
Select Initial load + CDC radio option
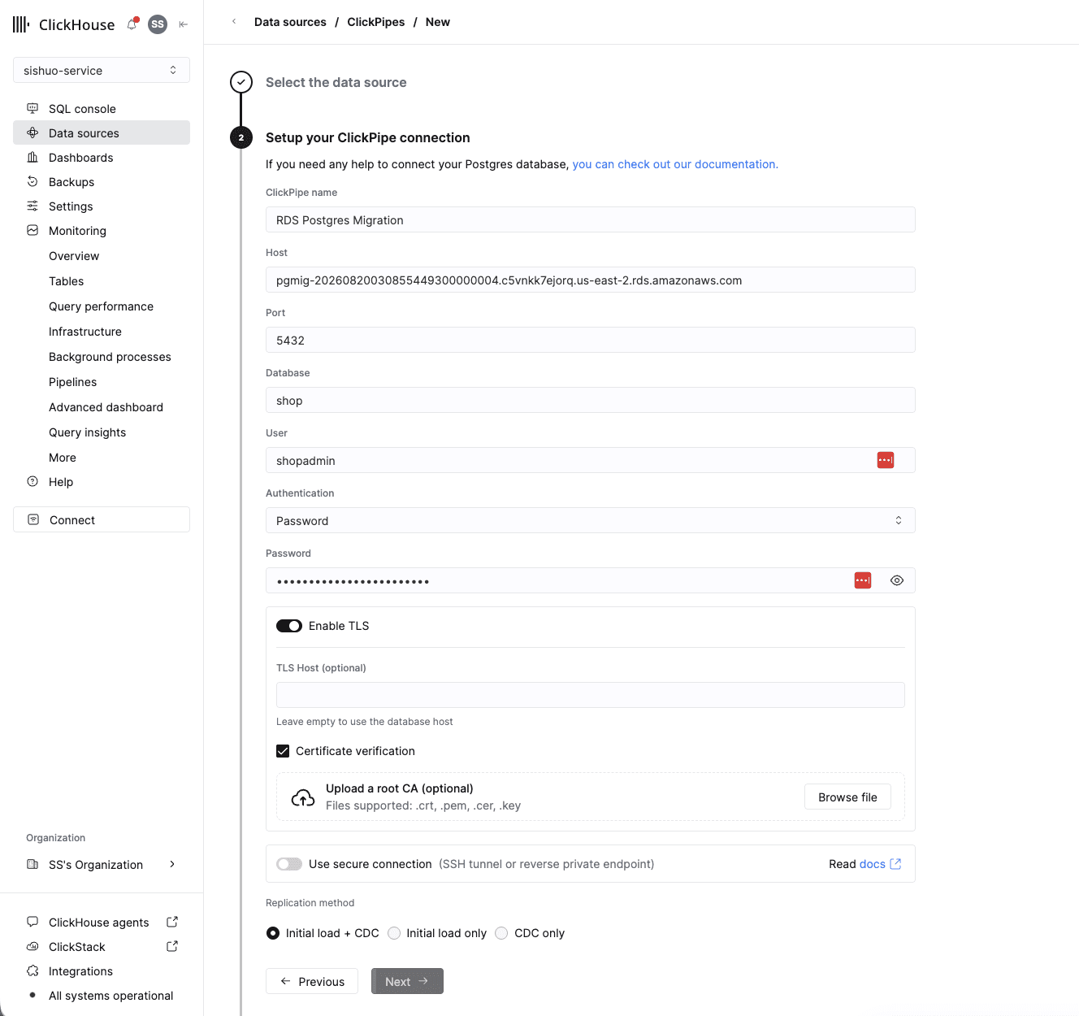(273, 933)
